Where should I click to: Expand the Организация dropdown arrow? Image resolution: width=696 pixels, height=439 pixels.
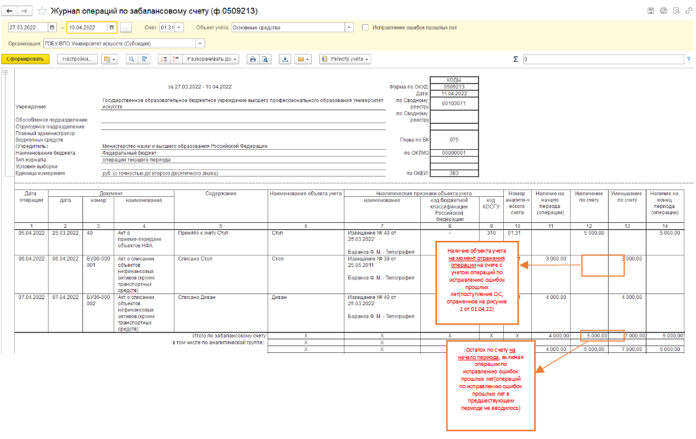pyautogui.click(x=200, y=43)
